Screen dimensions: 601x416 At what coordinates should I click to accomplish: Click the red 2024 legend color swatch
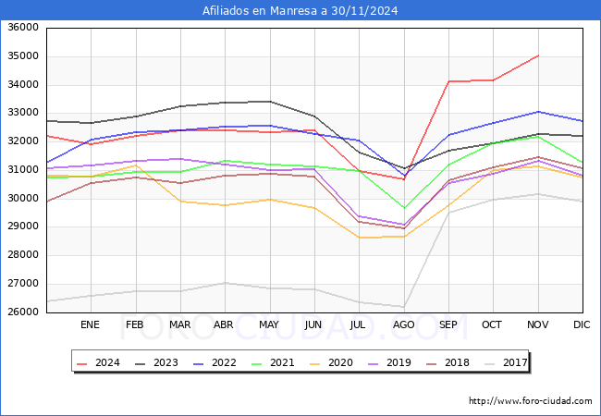point(82,363)
